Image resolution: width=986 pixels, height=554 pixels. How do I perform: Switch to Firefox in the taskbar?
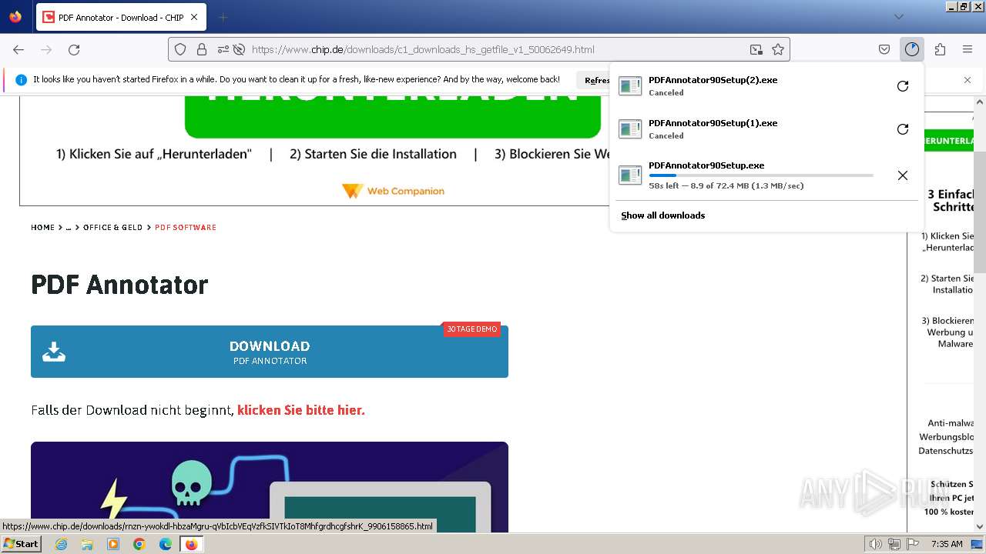click(191, 544)
